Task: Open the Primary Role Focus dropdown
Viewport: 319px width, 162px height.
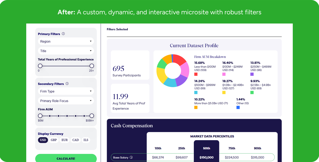Action: coord(66,101)
